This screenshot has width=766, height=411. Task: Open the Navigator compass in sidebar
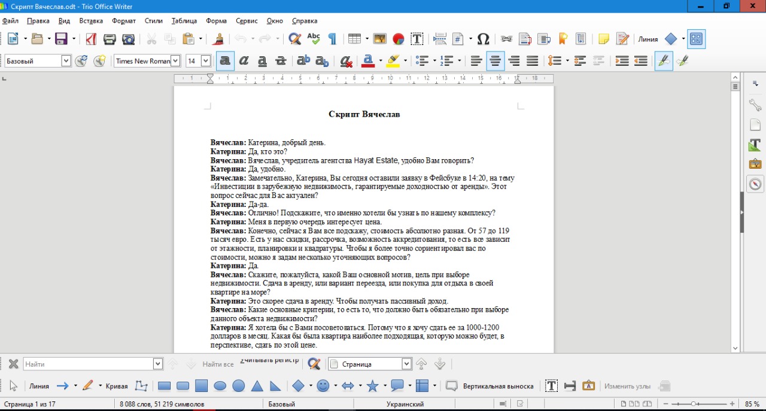click(755, 184)
